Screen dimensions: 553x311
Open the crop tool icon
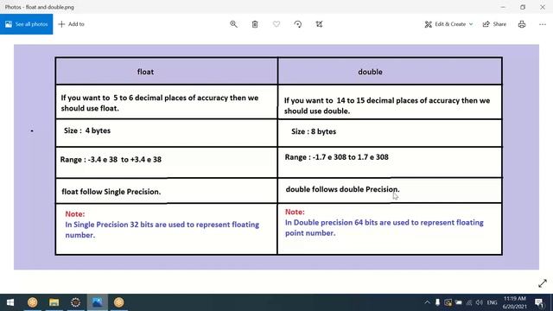click(x=319, y=24)
